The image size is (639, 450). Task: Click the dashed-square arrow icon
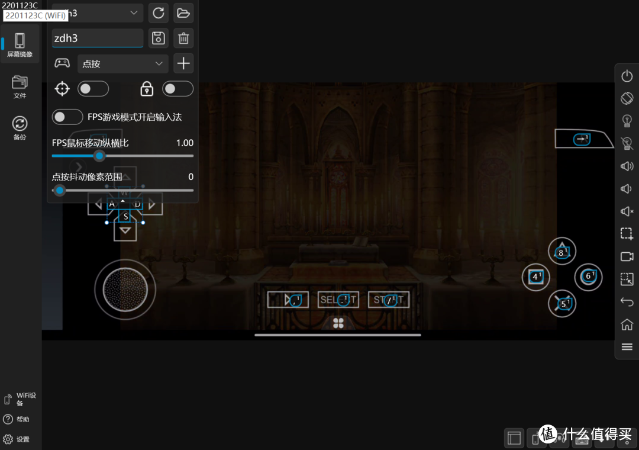pyautogui.click(x=627, y=279)
